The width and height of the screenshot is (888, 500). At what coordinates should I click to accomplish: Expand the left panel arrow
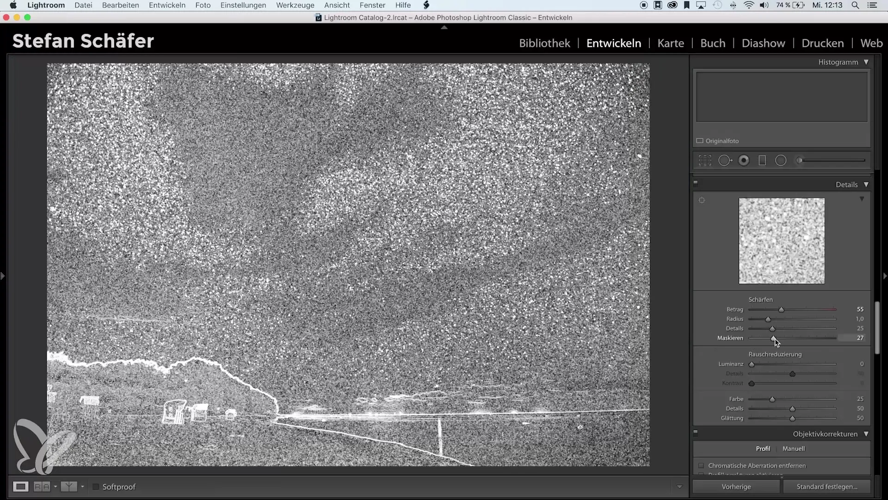click(x=2, y=276)
